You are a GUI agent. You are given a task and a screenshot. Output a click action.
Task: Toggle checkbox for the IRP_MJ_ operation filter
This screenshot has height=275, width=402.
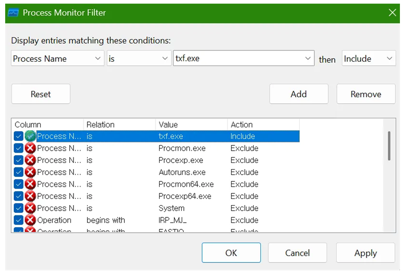[x=18, y=220]
